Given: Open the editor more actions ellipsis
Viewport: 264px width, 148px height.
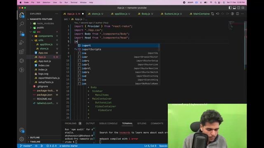Looking at the screenshot, I should (243, 14).
